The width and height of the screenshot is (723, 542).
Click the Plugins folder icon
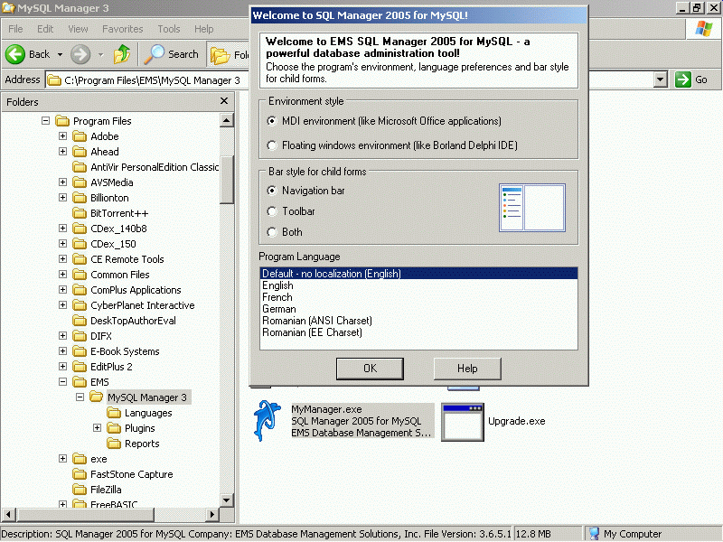tap(114, 428)
